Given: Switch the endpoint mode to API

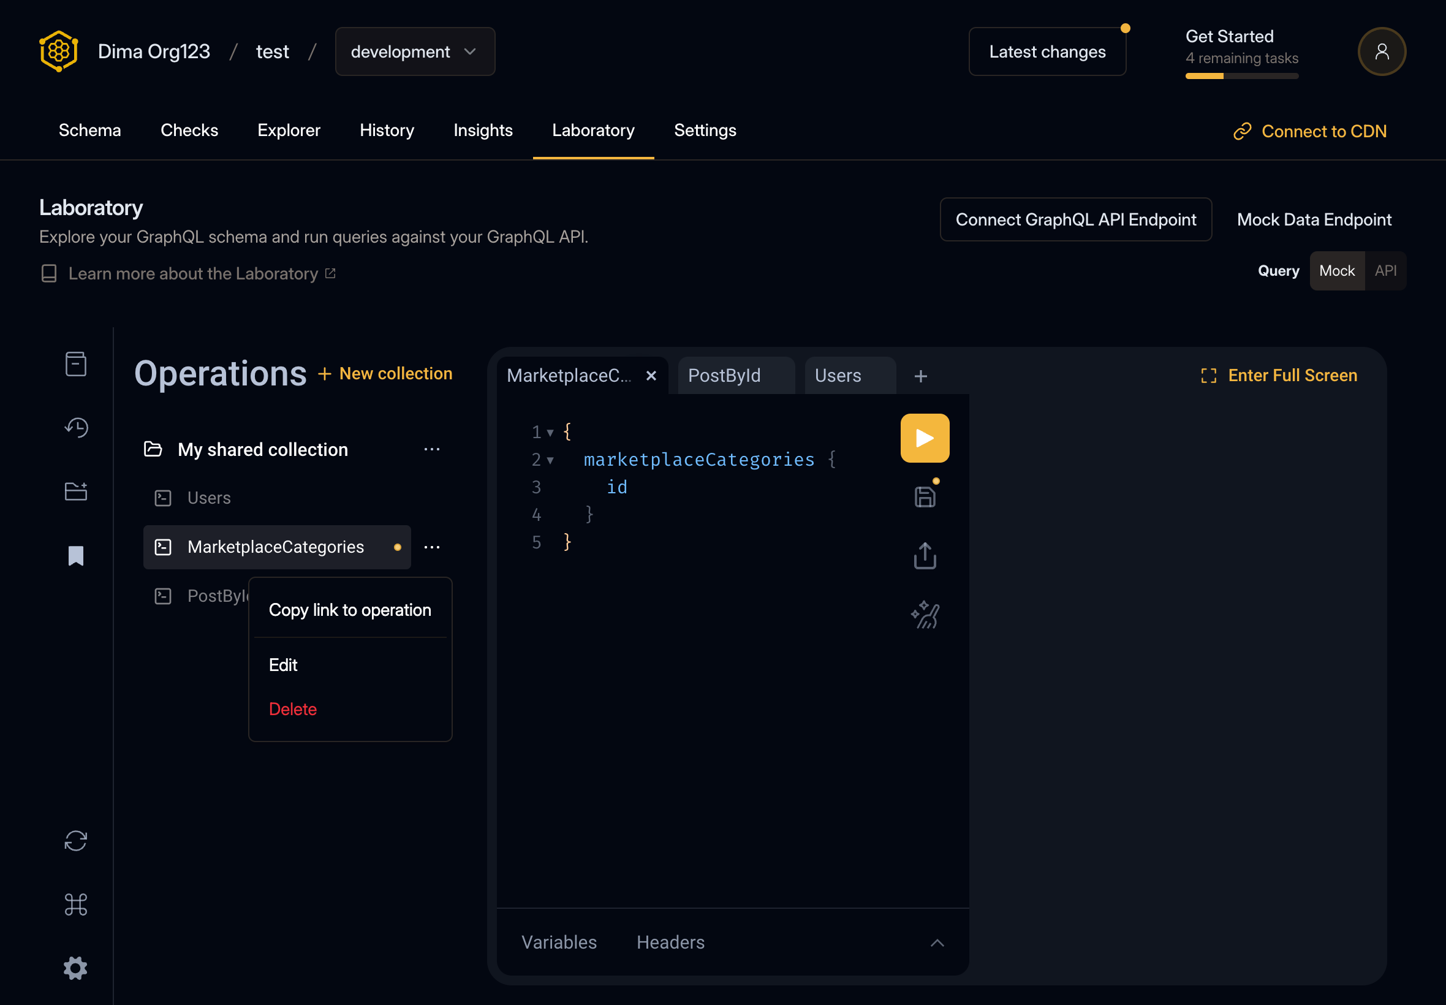Looking at the screenshot, I should tap(1385, 270).
